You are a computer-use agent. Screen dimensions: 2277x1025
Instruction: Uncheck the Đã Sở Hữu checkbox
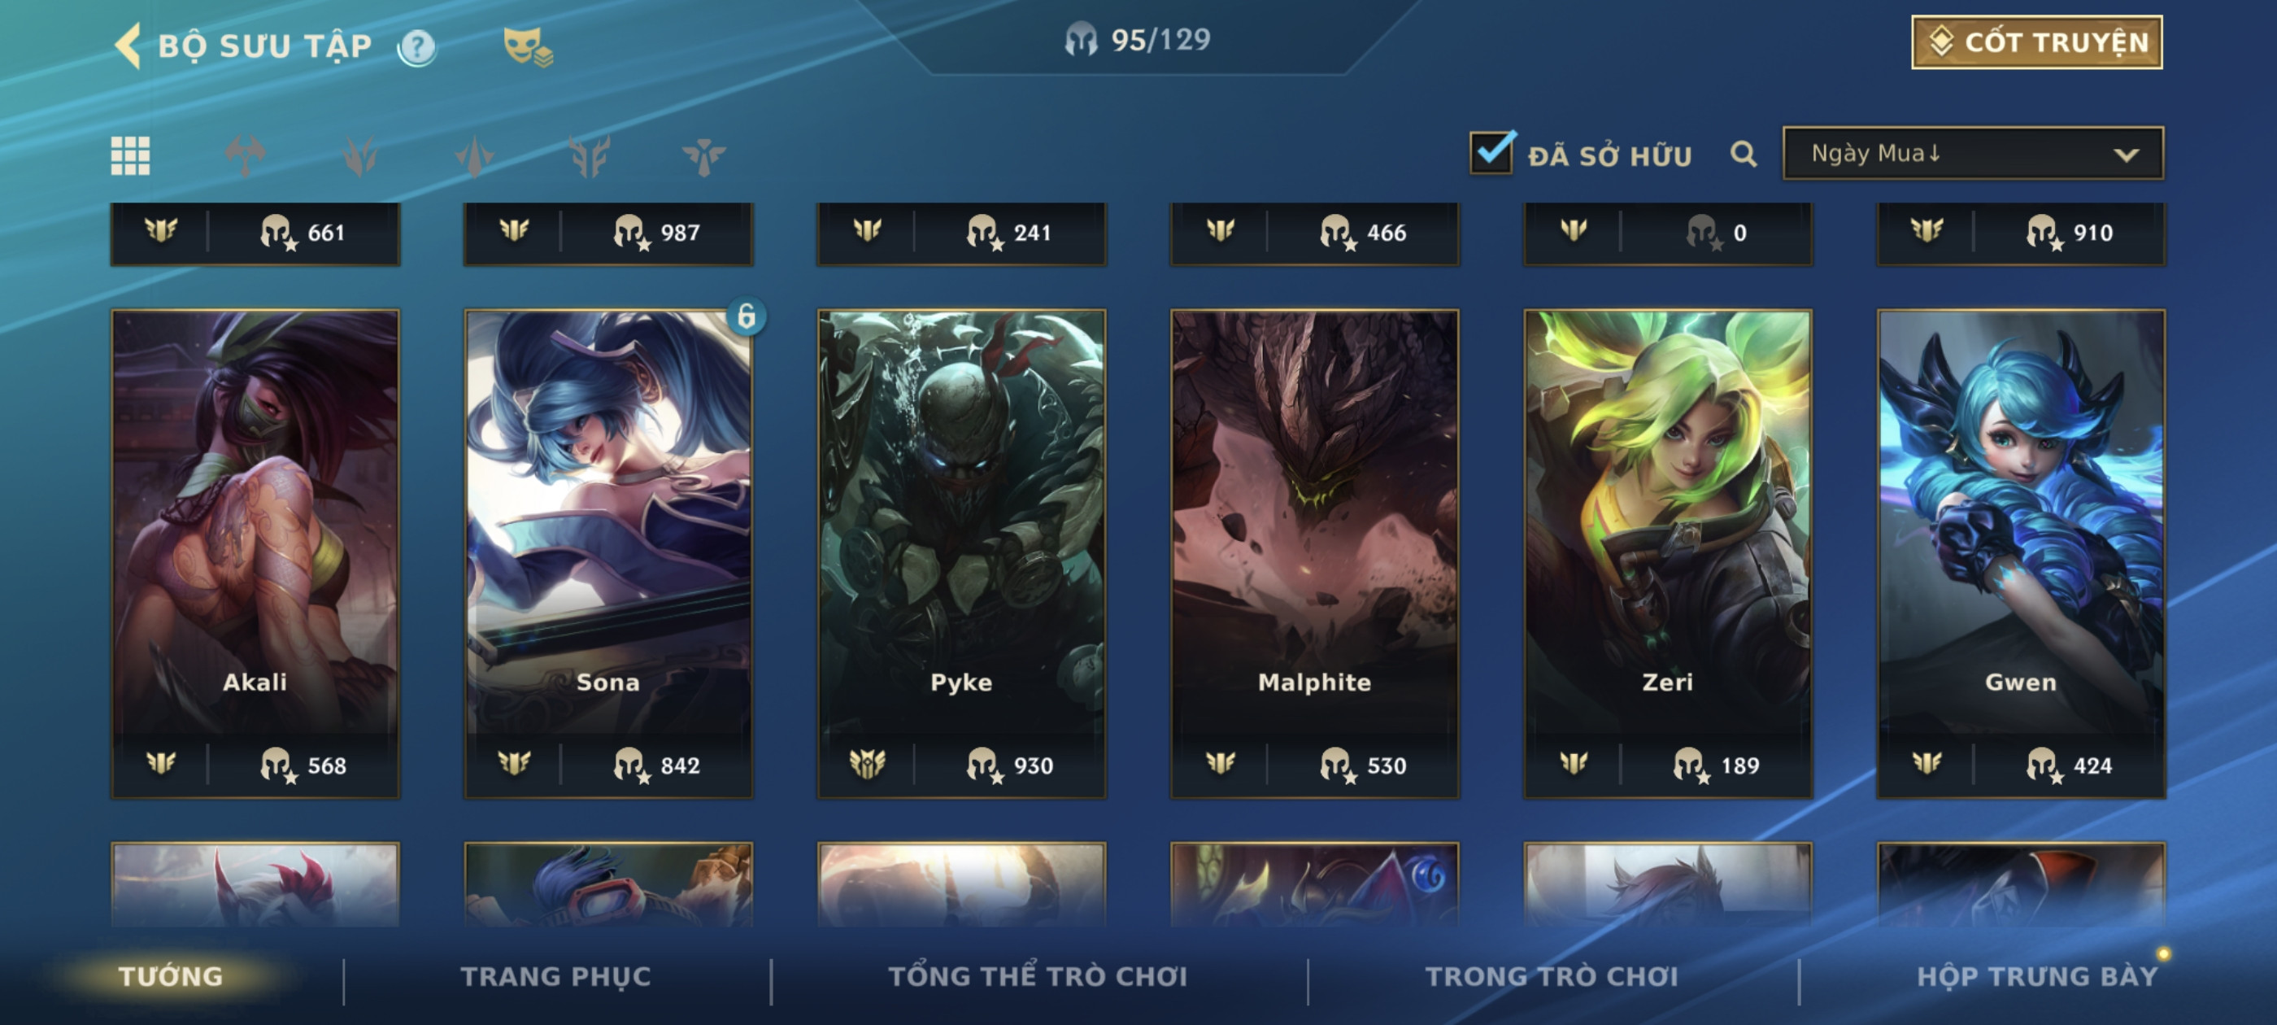(x=1492, y=152)
